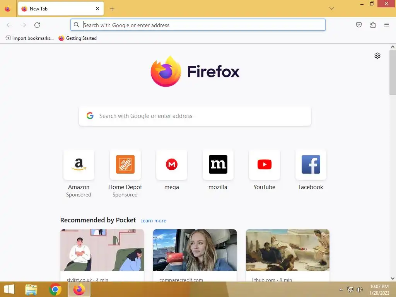Viewport: 396px width, 297px height.
Task: Open the stylist.co.uk Pocket story
Action: click(x=102, y=255)
